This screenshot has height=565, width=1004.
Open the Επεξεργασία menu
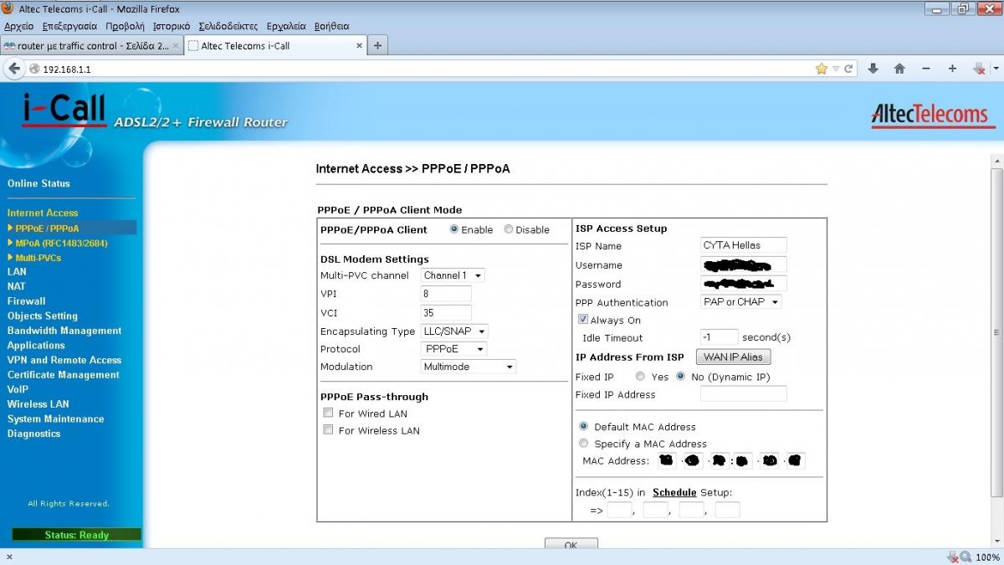tap(69, 26)
